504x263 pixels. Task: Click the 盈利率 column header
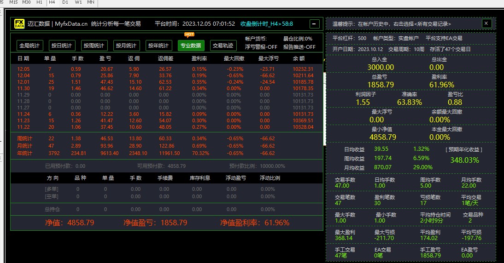coord(199,58)
